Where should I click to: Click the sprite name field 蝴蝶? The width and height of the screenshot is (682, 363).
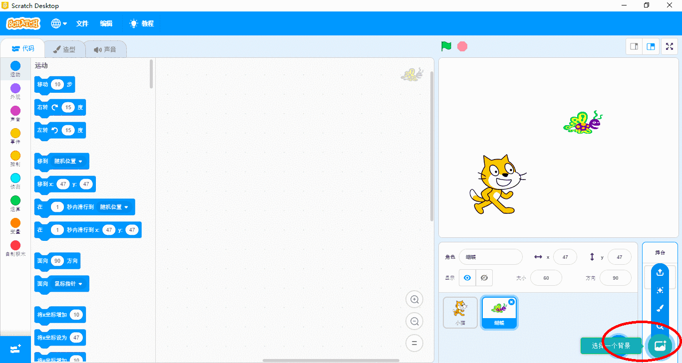[491, 257]
